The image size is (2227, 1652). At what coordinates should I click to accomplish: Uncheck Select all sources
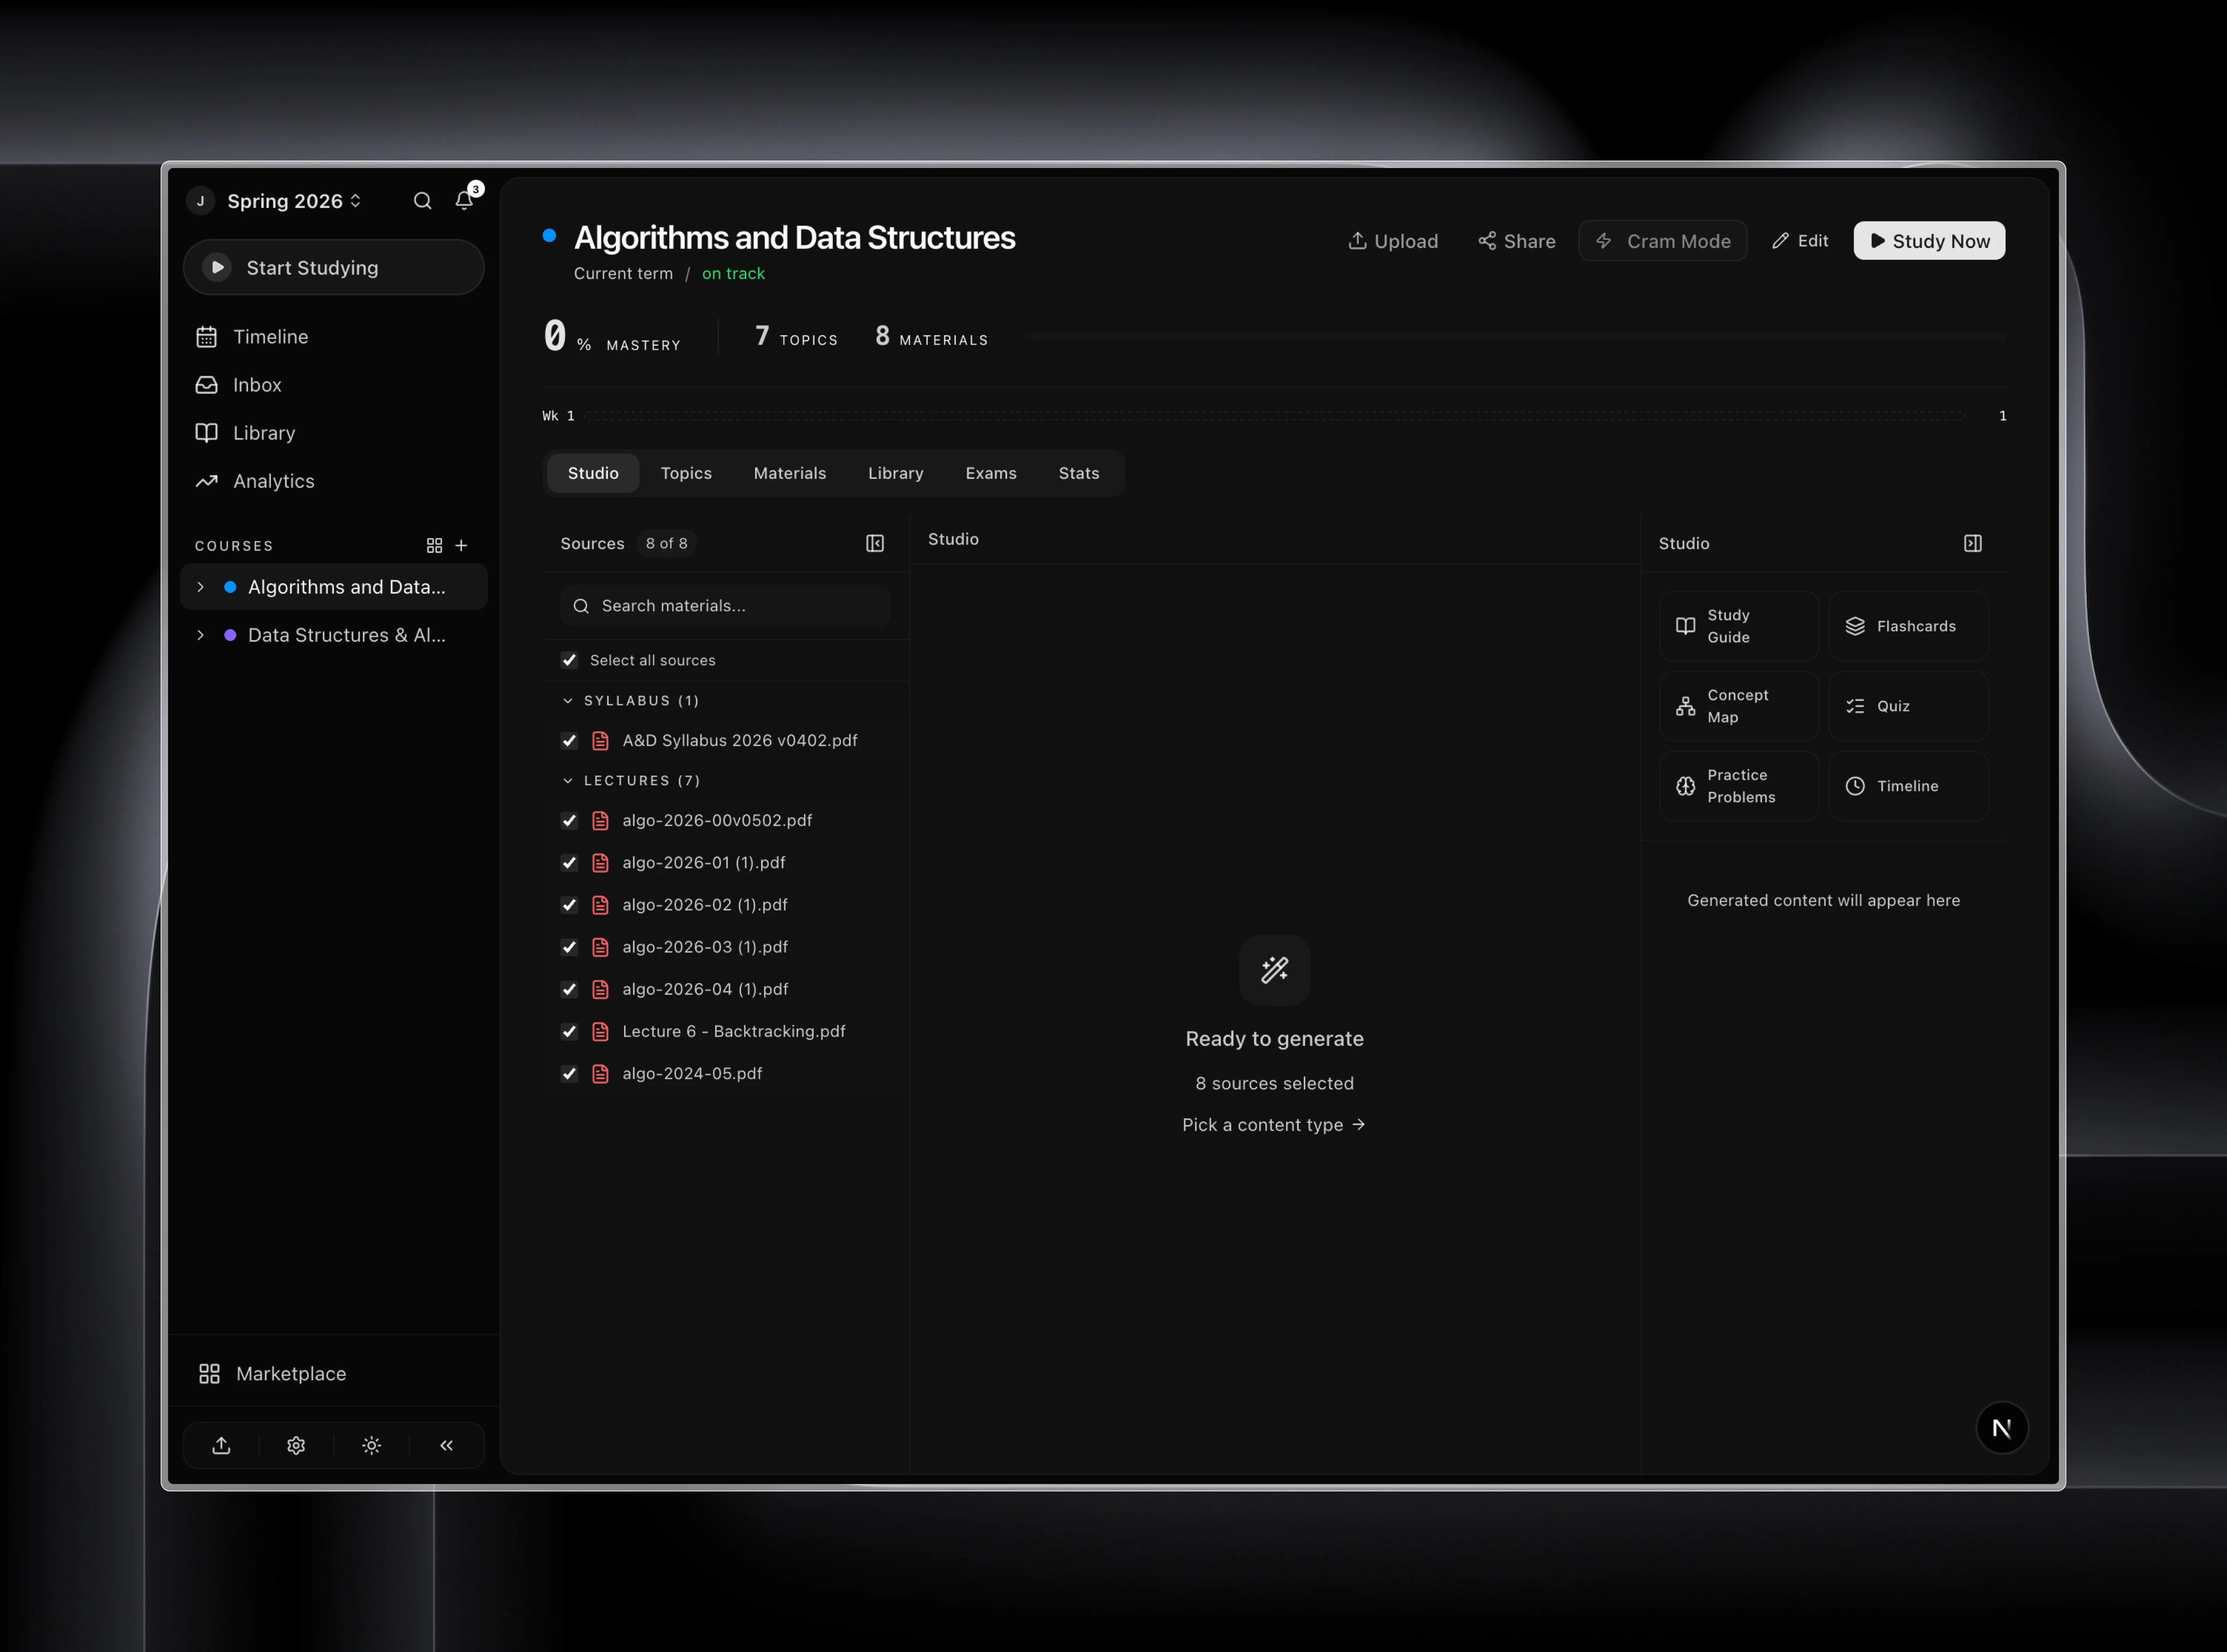(x=569, y=660)
